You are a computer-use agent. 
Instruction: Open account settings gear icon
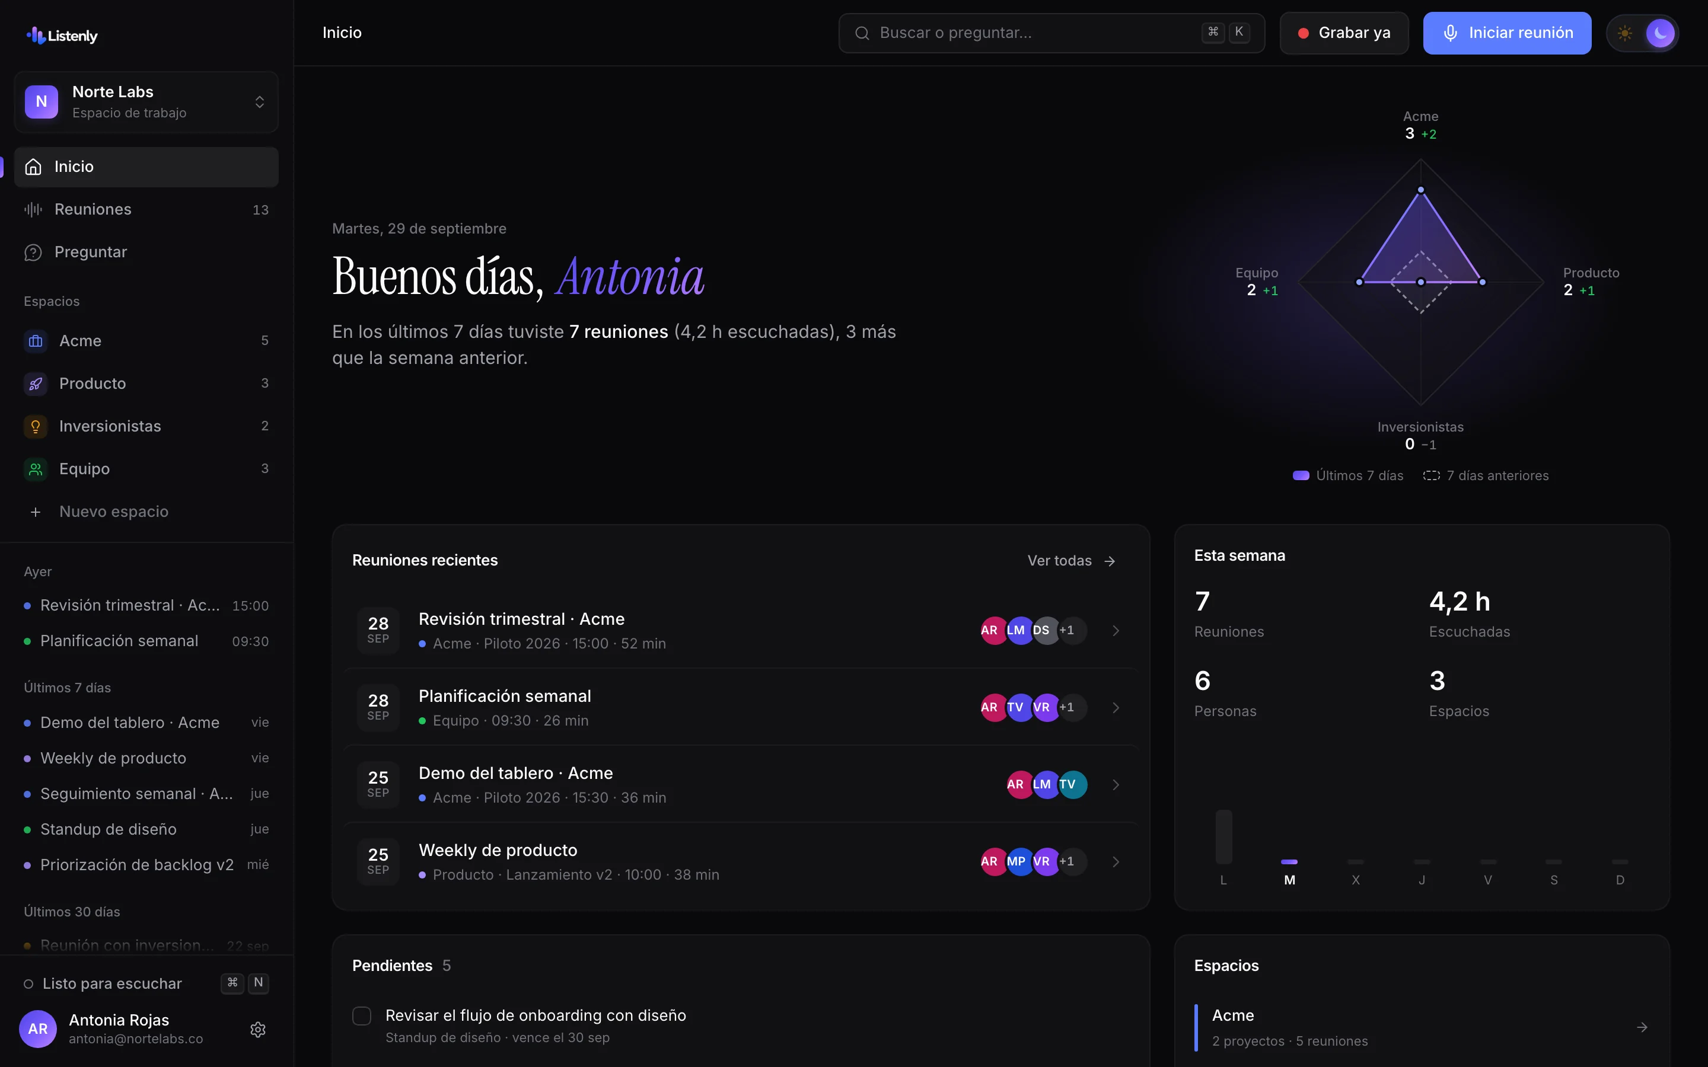[x=257, y=1030]
